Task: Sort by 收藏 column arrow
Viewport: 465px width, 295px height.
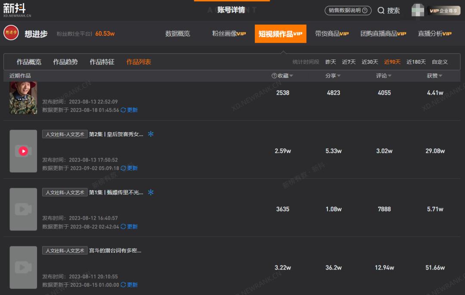Action: tap(291, 76)
